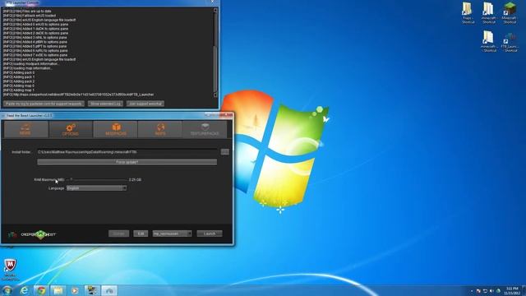
Task: Select the Minecraft grass block shortcut icon
Action: pyautogui.click(x=510, y=13)
